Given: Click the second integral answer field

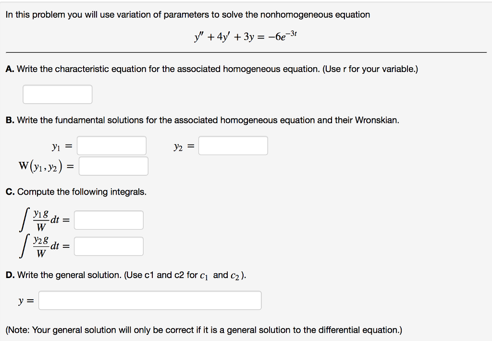Looking at the screenshot, I should 109,246.
